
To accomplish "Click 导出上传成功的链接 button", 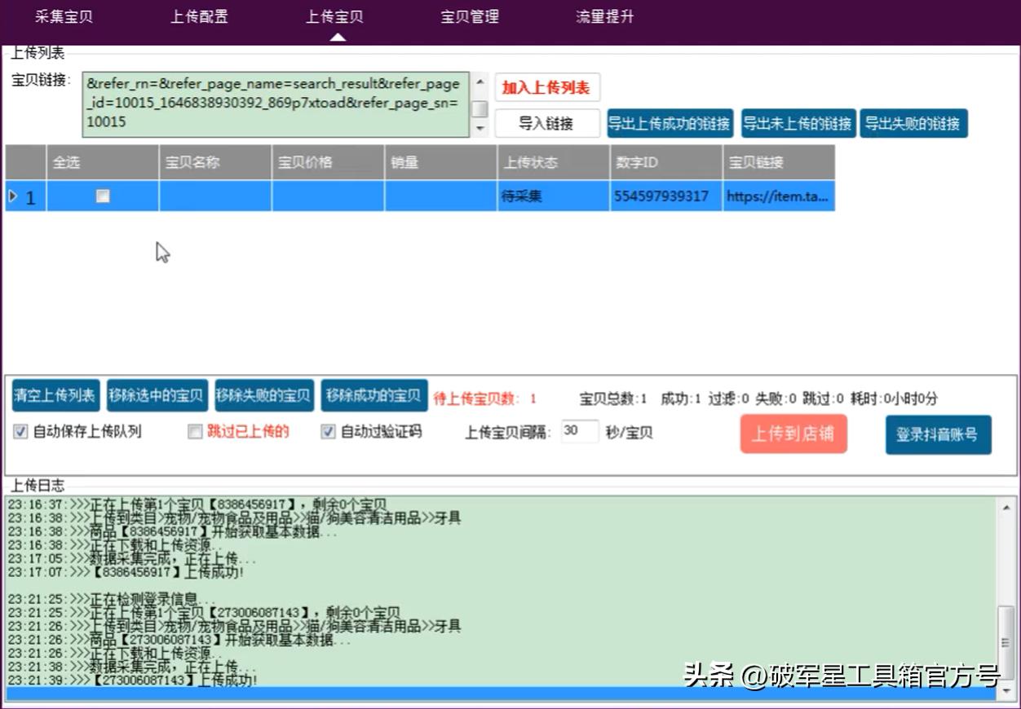I will click(x=670, y=124).
